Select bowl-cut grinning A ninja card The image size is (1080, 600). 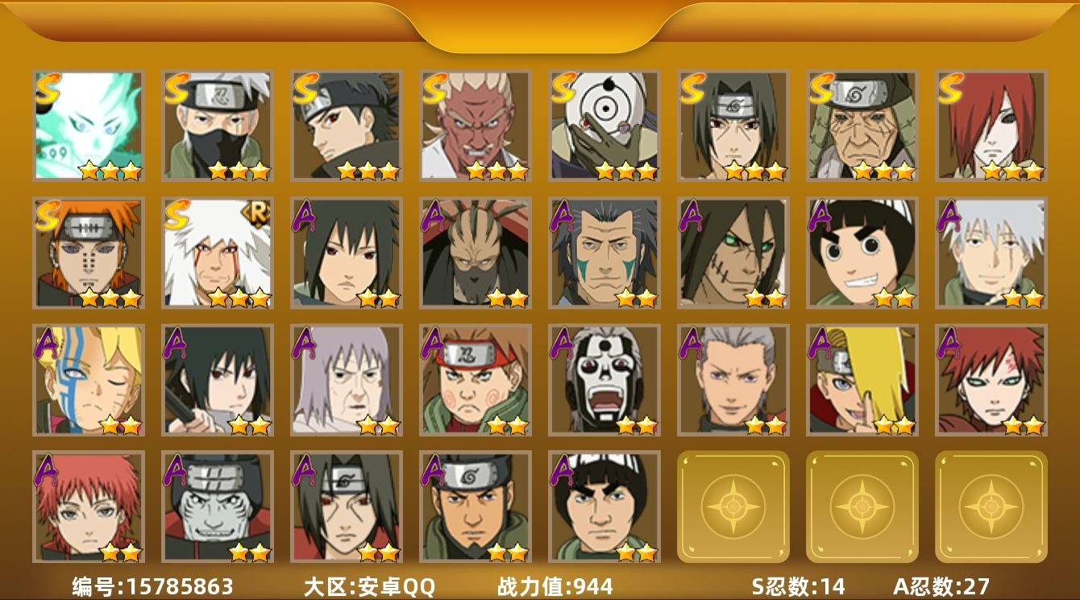862,253
